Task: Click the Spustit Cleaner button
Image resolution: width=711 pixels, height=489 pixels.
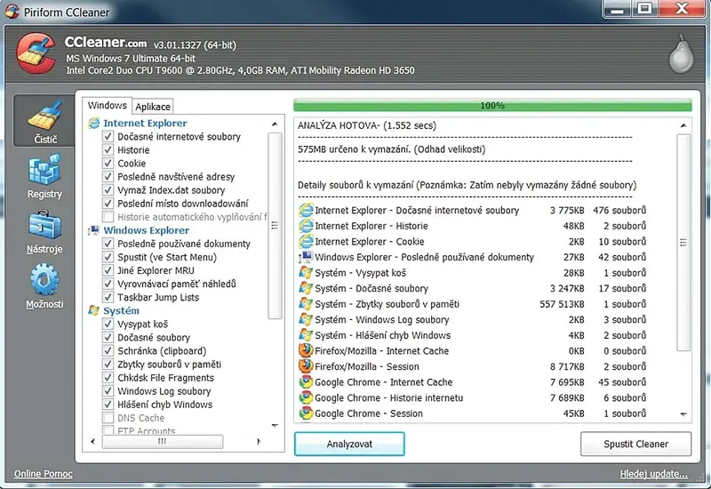Action: point(635,444)
